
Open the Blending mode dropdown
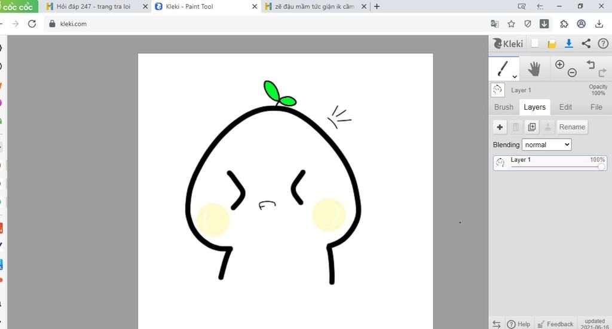pyautogui.click(x=546, y=144)
